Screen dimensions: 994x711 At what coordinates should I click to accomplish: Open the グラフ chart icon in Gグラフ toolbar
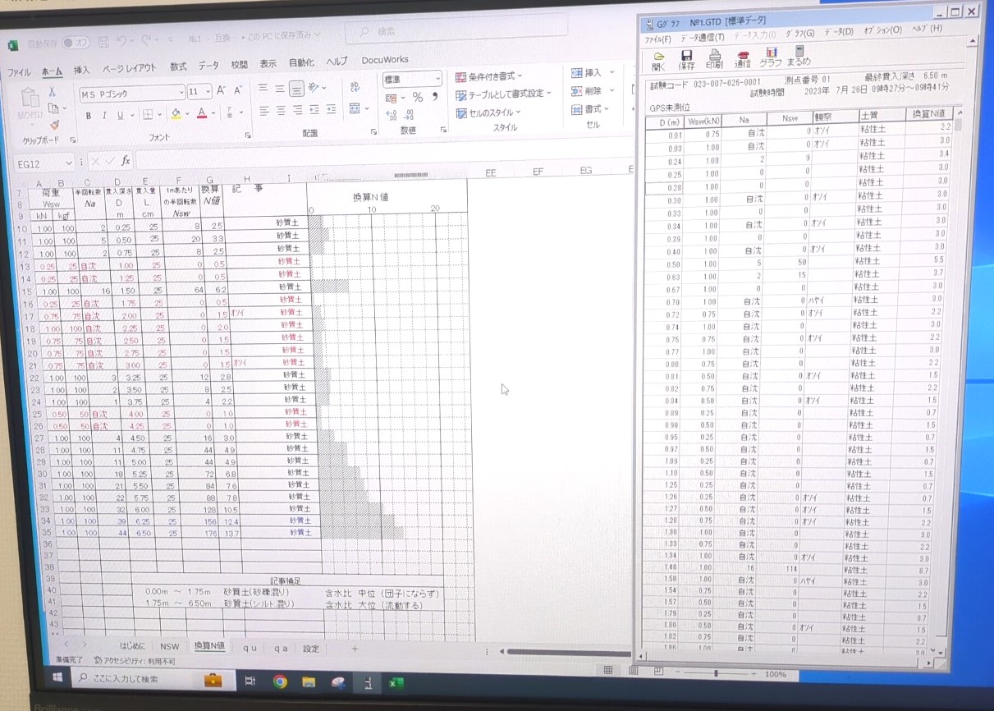[x=771, y=57]
